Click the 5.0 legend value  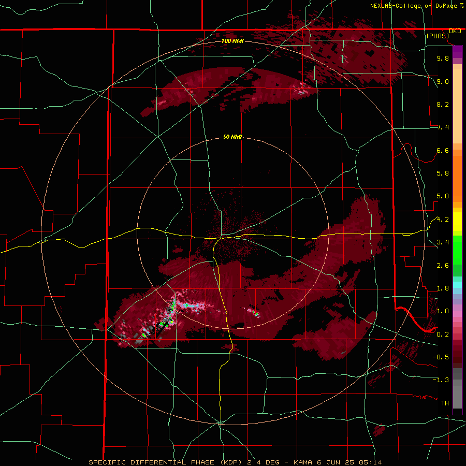coord(443,196)
